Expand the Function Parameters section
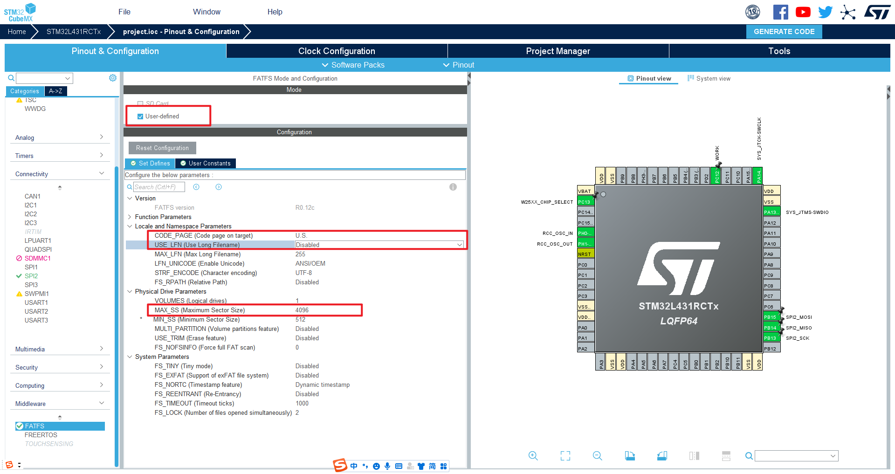The image size is (895, 474). [x=130, y=217]
